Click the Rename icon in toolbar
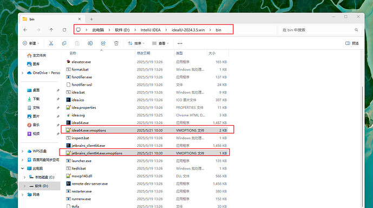 click(90, 43)
